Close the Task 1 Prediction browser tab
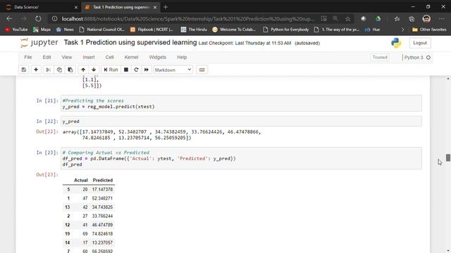 pos(155,7)
